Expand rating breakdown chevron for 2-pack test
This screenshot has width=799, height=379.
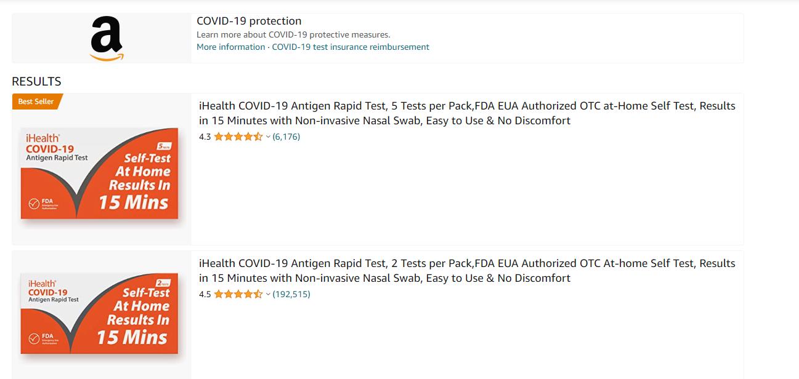pyautogui.click(x=268, y=294)
